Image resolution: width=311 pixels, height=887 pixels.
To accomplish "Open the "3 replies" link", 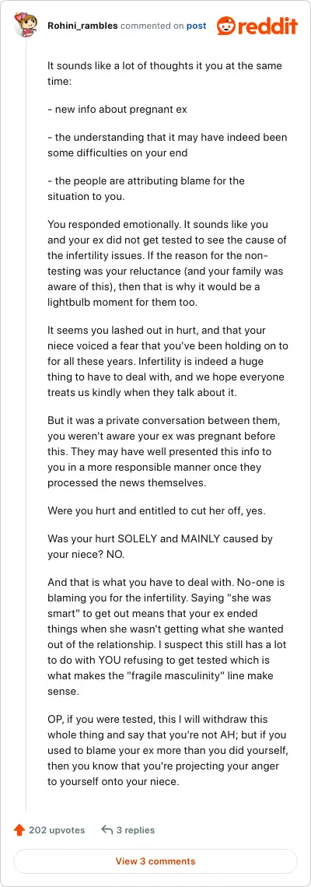I will point(135,830).
